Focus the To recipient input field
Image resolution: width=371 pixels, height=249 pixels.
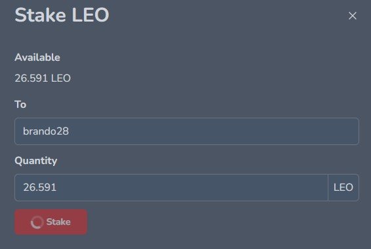(187, 131)
